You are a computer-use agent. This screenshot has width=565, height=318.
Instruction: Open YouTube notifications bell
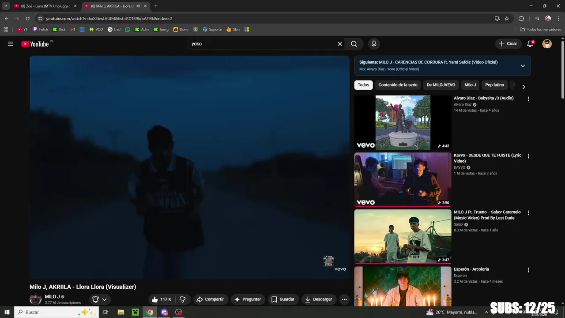(x=530, y=44)
